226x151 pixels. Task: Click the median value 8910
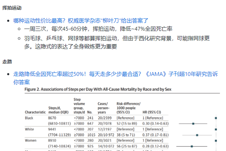[52, 140]
